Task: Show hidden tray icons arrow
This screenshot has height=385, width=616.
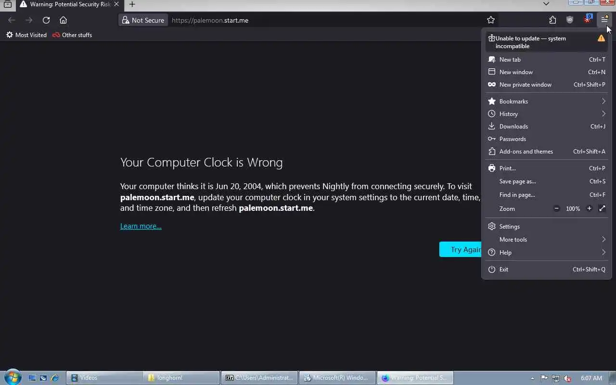Action: tap(532, 378)
